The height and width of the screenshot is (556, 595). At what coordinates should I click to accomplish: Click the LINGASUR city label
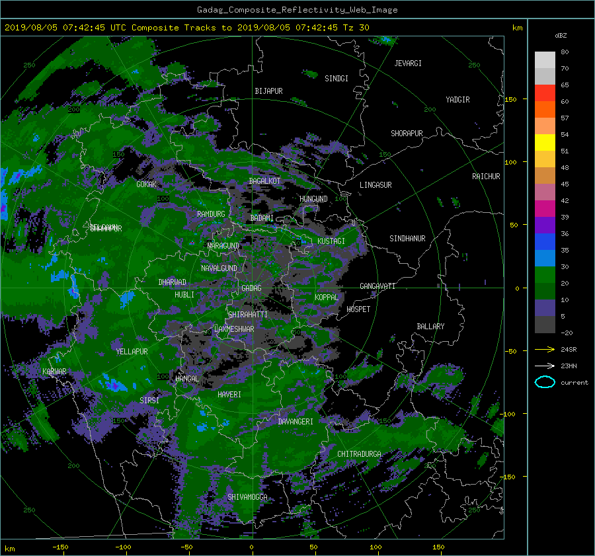click(376, 185)
